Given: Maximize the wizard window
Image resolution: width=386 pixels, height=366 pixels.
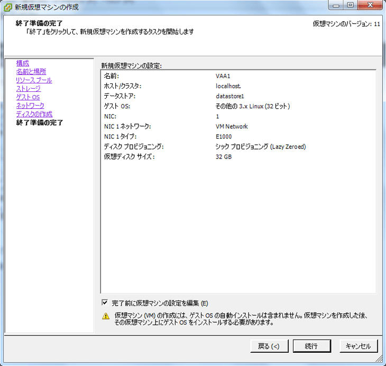Looking at the screenshot, I should (x=350, y=5).
